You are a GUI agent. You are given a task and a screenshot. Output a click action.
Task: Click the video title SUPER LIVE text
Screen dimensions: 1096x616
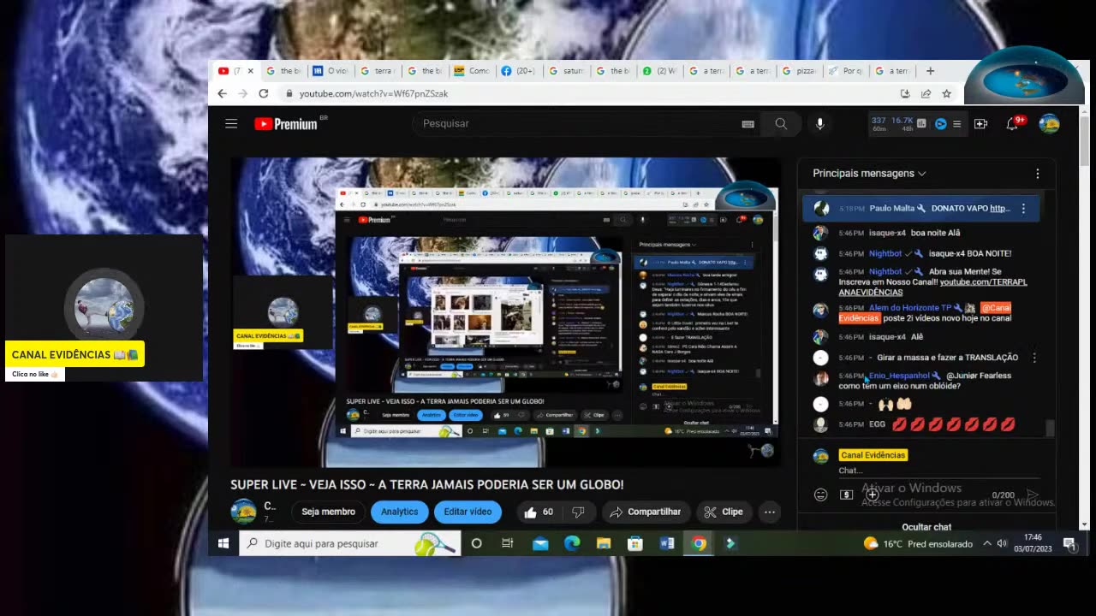pos(426,485)
